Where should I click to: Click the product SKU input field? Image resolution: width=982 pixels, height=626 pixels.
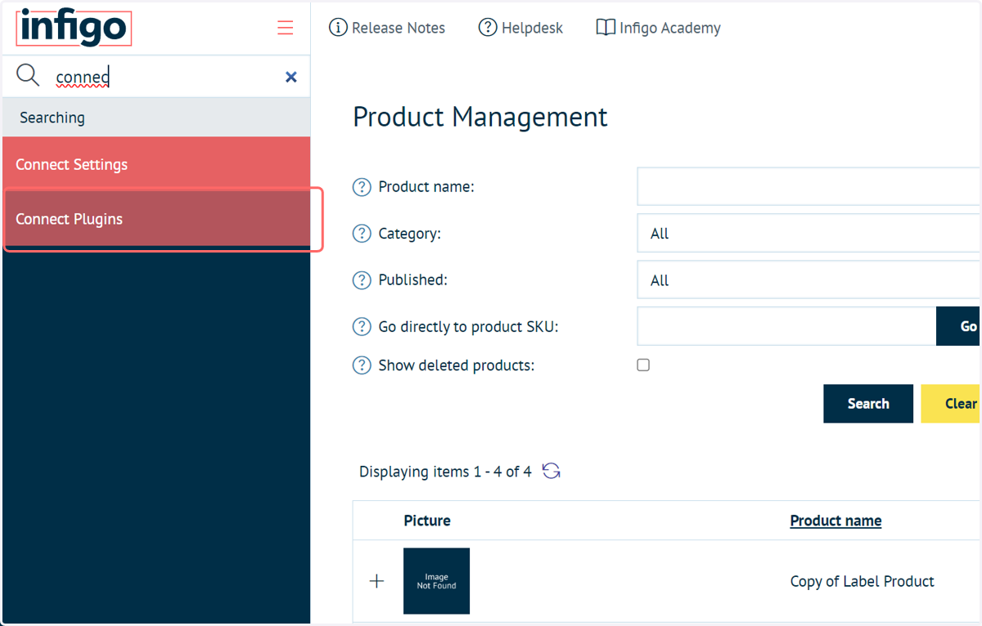pyautogui.click(x=786, y=326)
